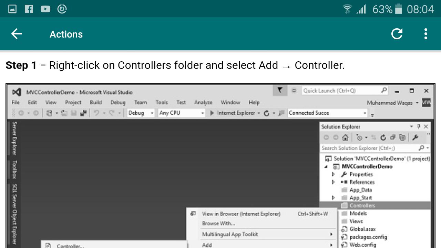Image resolution: width=441 pixels, height=248 pixels.
Task: Open the Test menu
Action: (181, 102)
